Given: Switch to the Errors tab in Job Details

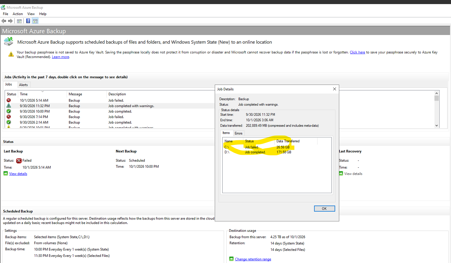Looking at the screenshot, I should 239,133.
